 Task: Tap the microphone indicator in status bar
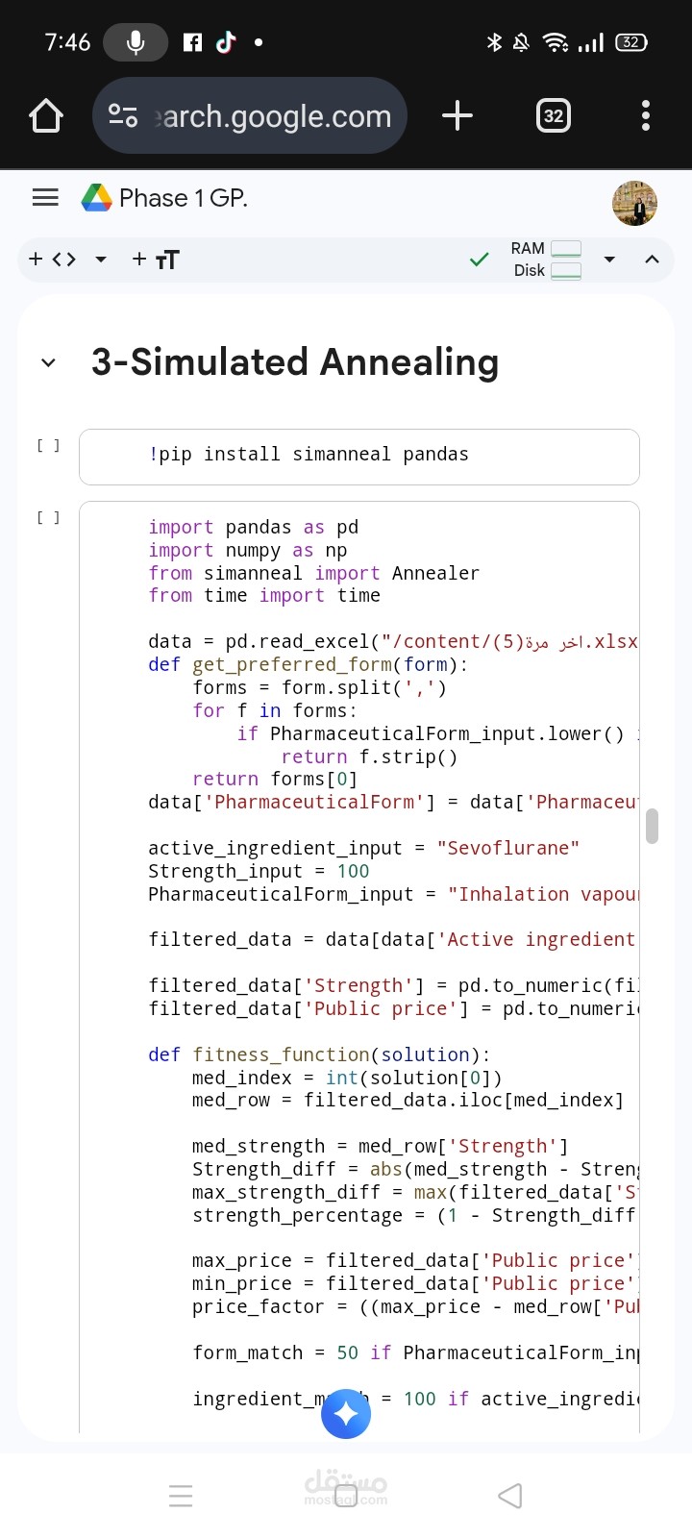point(136,42)
